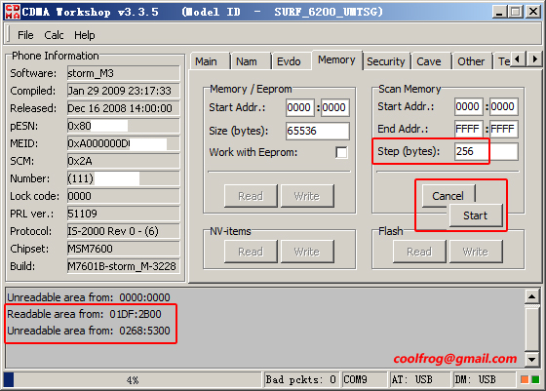This screenshot has width=546, height=391.
Task: Open the Calc menu
Action: [54, 35]
